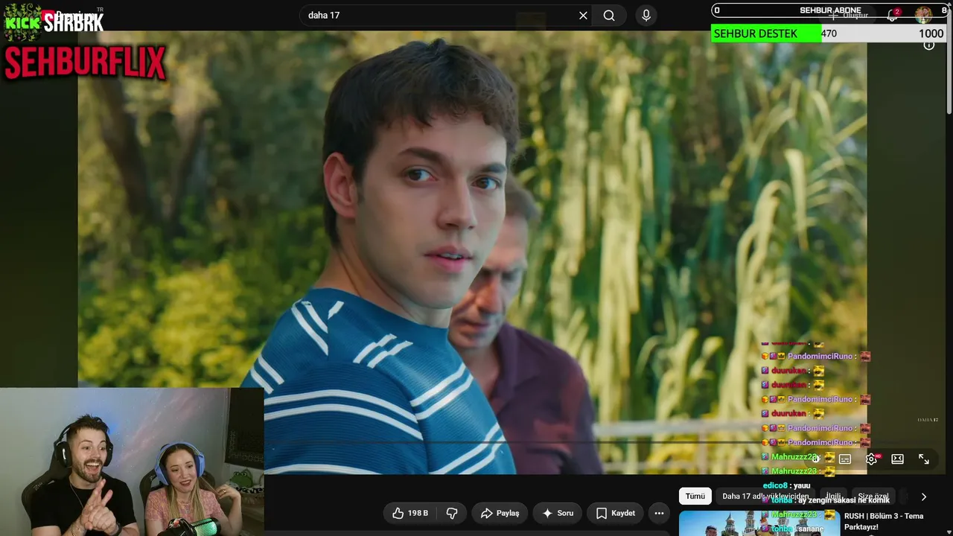Click the magnifier search button
This screenshot has height=536, width=953.
[609, 16]
